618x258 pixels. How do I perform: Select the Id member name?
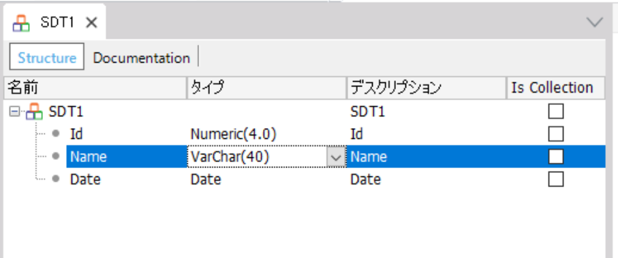pos(76,135)
